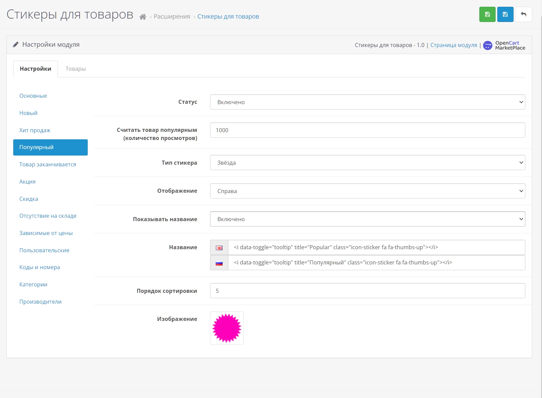Image resolution: width=542 pixels, height=398 pixels.
Task: Click the pink star sticker image thumbnail
Action: point(227,328)
